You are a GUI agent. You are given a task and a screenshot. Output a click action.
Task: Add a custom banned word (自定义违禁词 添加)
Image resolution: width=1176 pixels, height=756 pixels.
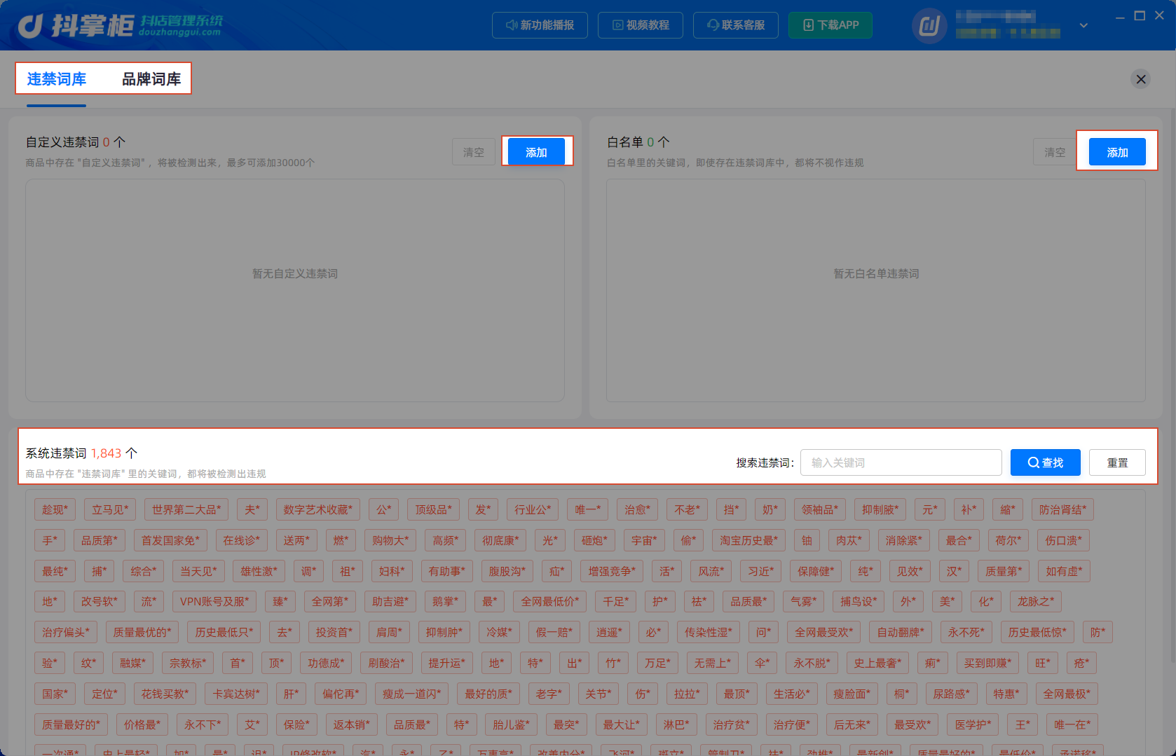(536, 152)
